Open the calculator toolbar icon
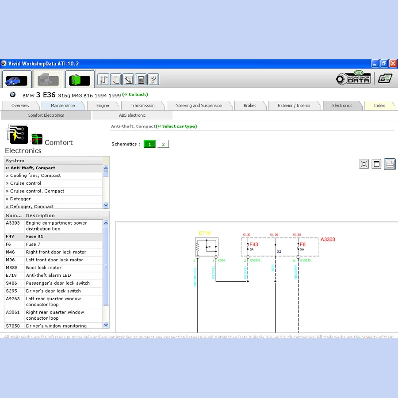The height and width of the screenshot is (398, 398). [141, 80]
